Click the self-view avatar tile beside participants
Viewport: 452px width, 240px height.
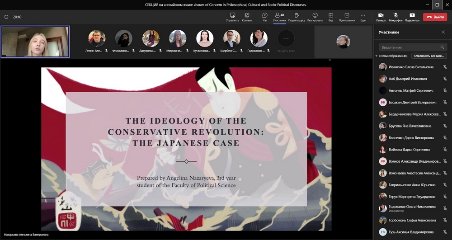point(343,42)
